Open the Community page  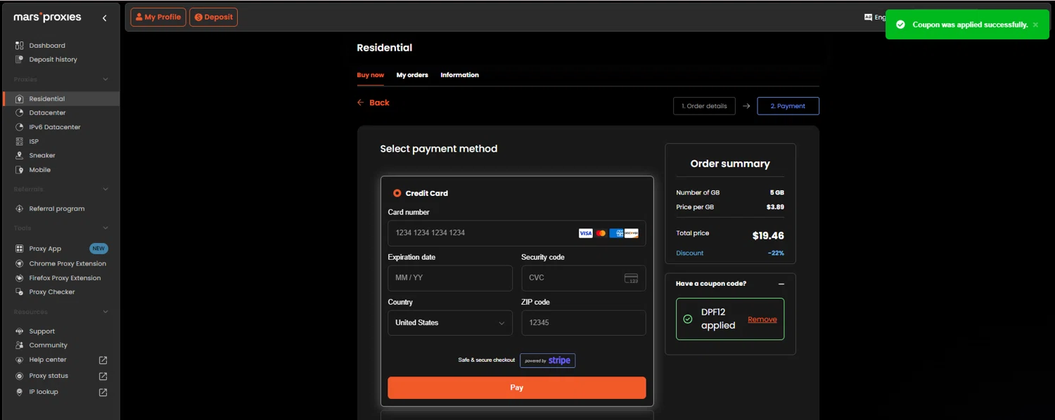[x=48, y=346]
